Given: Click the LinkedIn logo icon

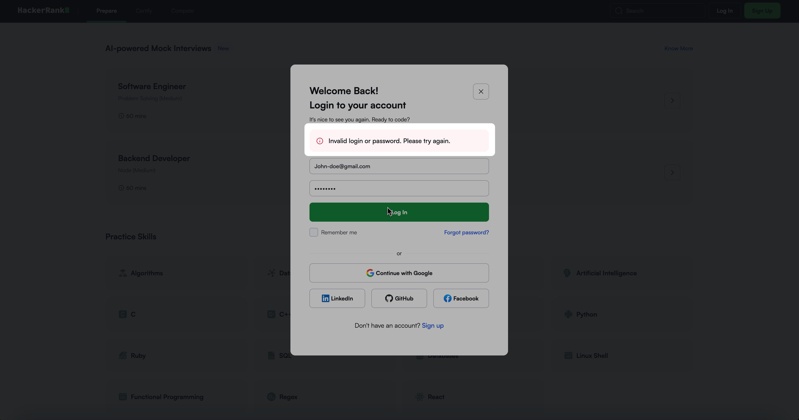Looking at the screenshot, I should 325,298.
